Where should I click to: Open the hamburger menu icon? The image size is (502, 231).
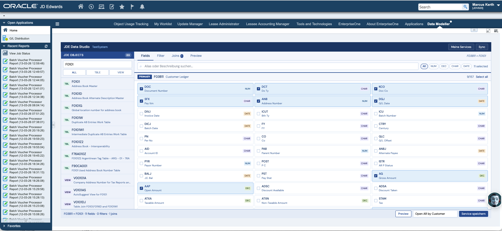pos(57,24)
